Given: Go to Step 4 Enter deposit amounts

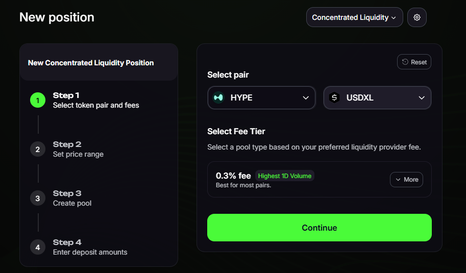Looking at the screenshot, I should click(90, 247).
